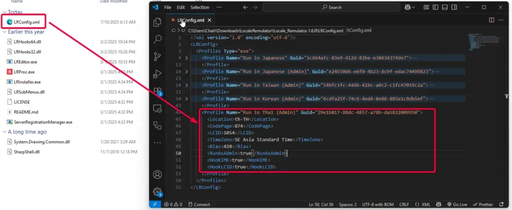512x210 pixels.
Task: Open the Selection menu
Action: point(199,7)
